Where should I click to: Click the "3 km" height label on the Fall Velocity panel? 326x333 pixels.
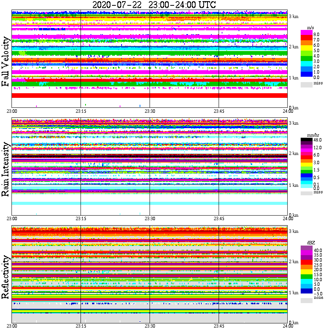[x=293, y=16]
